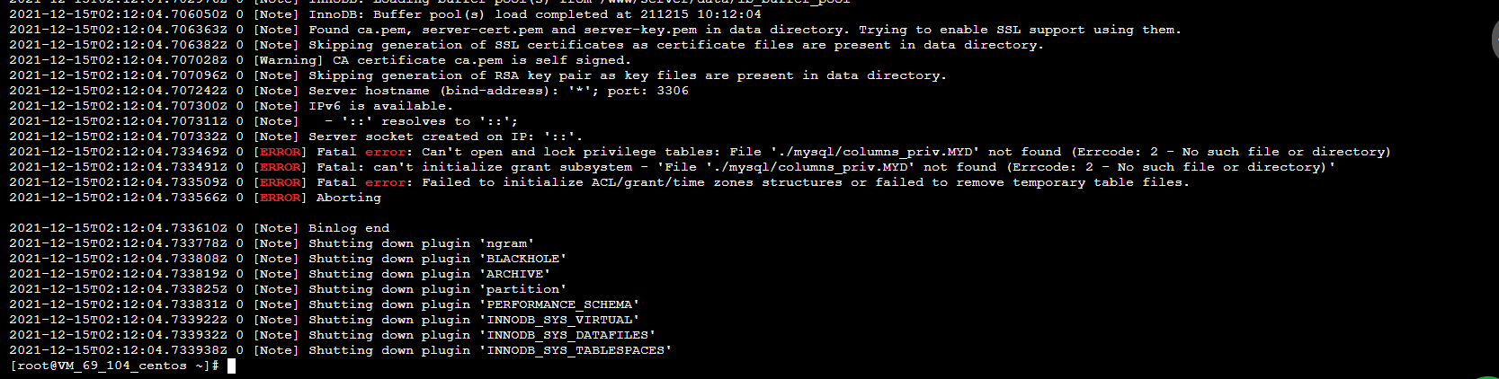Click the 'ARCHIVE' plugin name
Screen dimensions: 1499x379
[x=514, y=274]
